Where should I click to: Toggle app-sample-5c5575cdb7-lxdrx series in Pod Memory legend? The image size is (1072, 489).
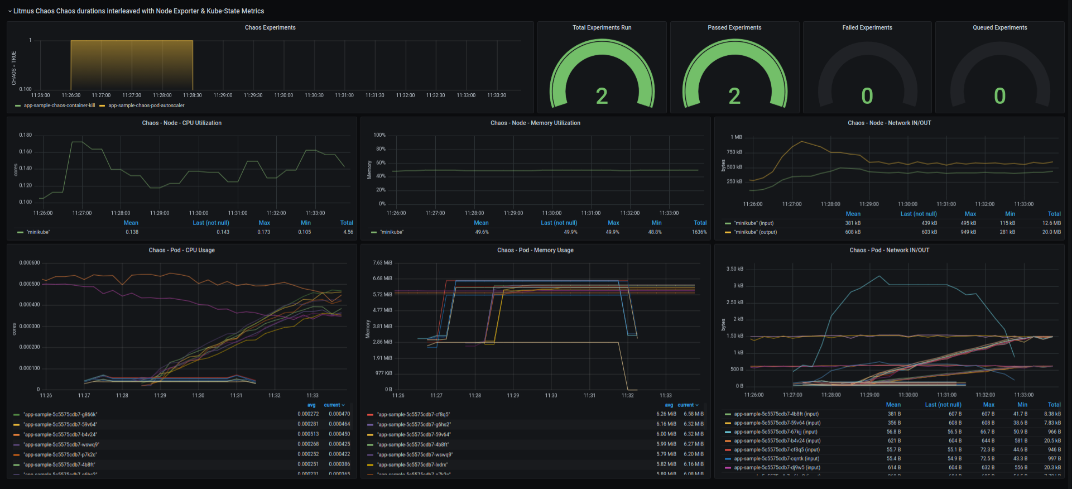412,465
